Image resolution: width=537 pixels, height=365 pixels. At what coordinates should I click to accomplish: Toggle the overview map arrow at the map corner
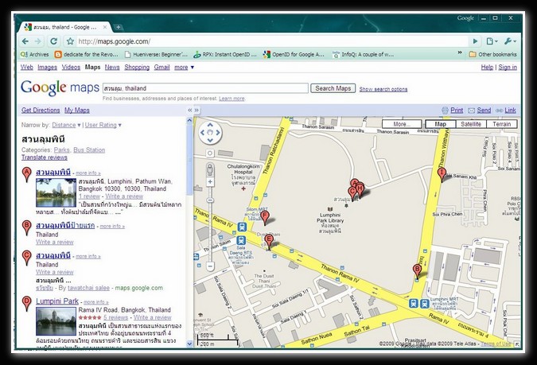[x=517, y=344]
